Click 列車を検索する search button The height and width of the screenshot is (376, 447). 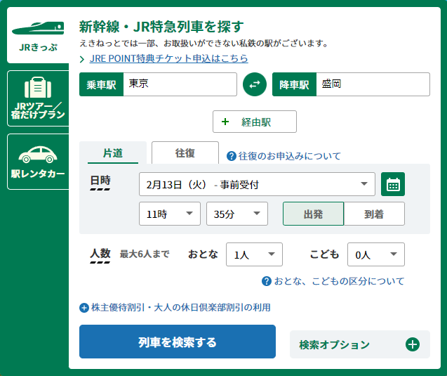[178, 342]
